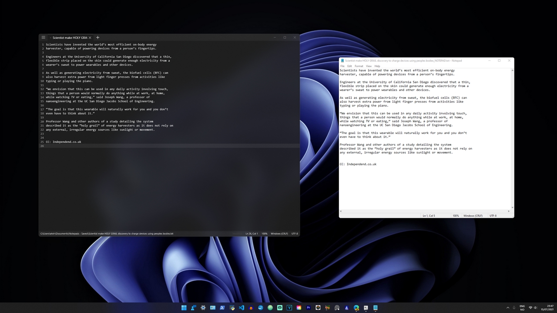Image resolution: width=557 pixels, height=313 pixels.
Task: Click the new tab plus icon in Notepad
Action: 97,37
